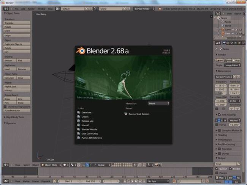Click the use preview range clock icon
This screenshot has height=185, width=247.
coord(54,181)
